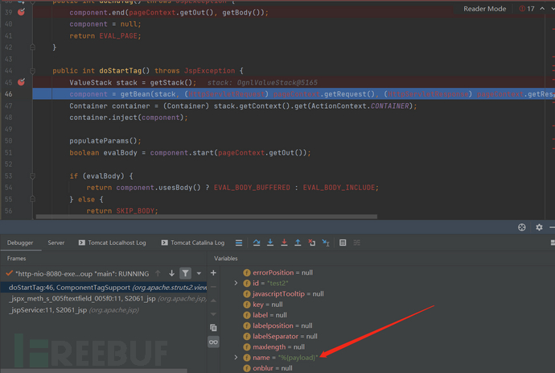Switch to the Server tab
555x373 pixels.
pyautogui.click(x=56, y=242)
